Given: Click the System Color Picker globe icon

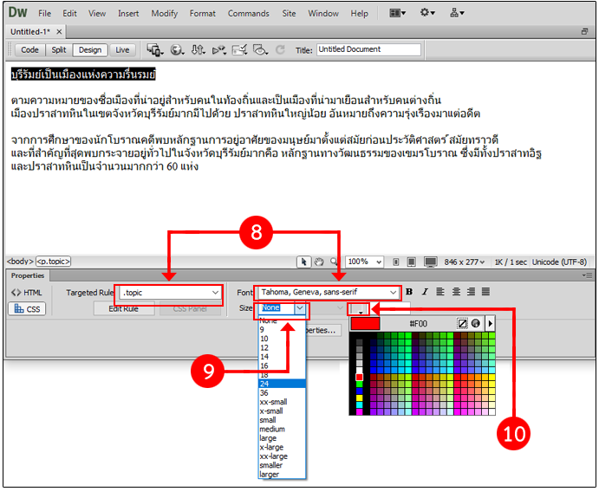Looking at the screenshot, I should click(x=476, y=323).
